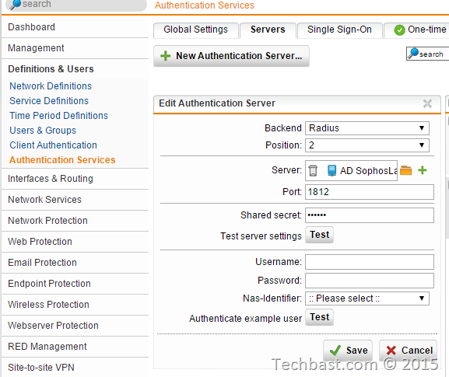Open the Nas-Identifier Please select dropdown
The width and height of the screenshot is (449, 377).
click(x=367, y=298)
